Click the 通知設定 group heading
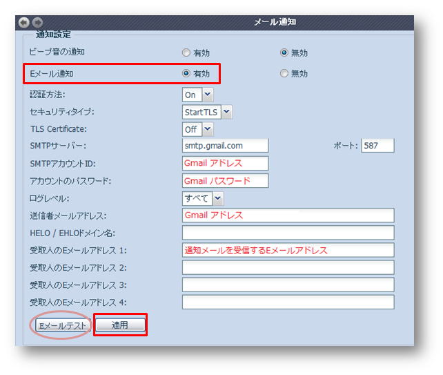The width and height of the screenshot is (443, 375). pos(53,35)
